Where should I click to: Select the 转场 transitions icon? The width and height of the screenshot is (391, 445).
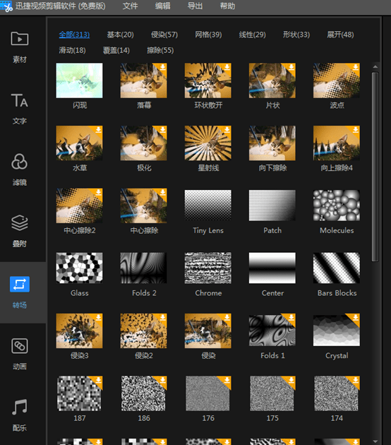20,284
